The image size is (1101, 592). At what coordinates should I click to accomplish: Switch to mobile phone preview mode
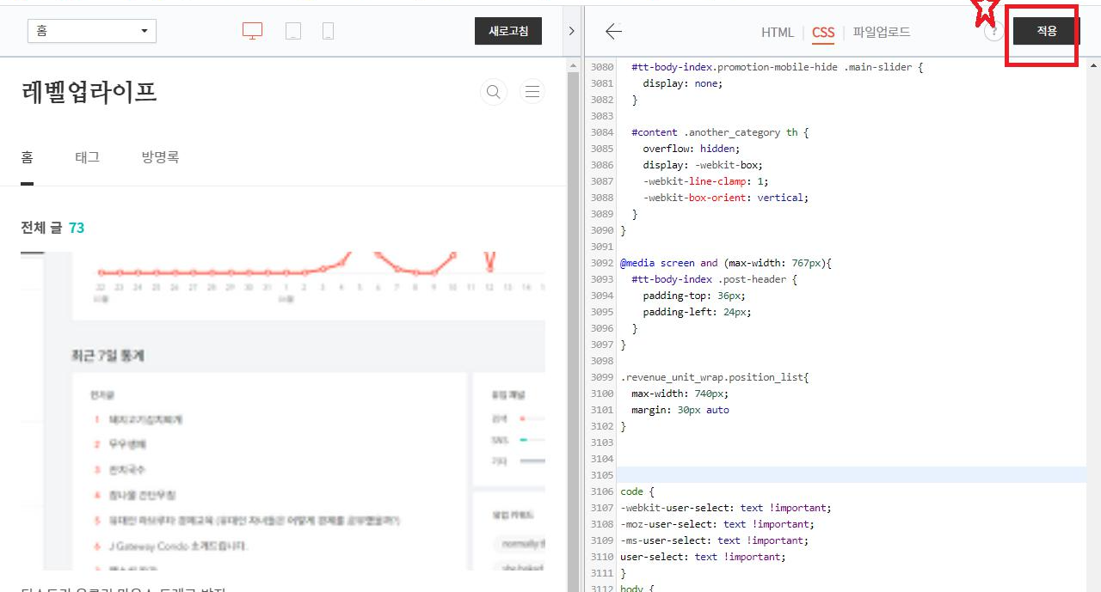328,32
